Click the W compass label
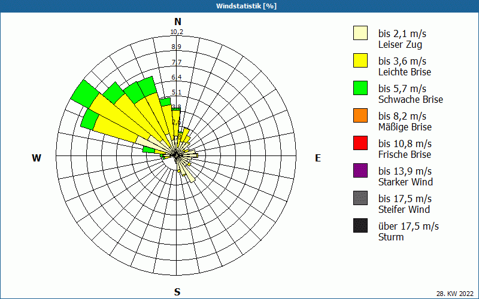 [37, 158]
